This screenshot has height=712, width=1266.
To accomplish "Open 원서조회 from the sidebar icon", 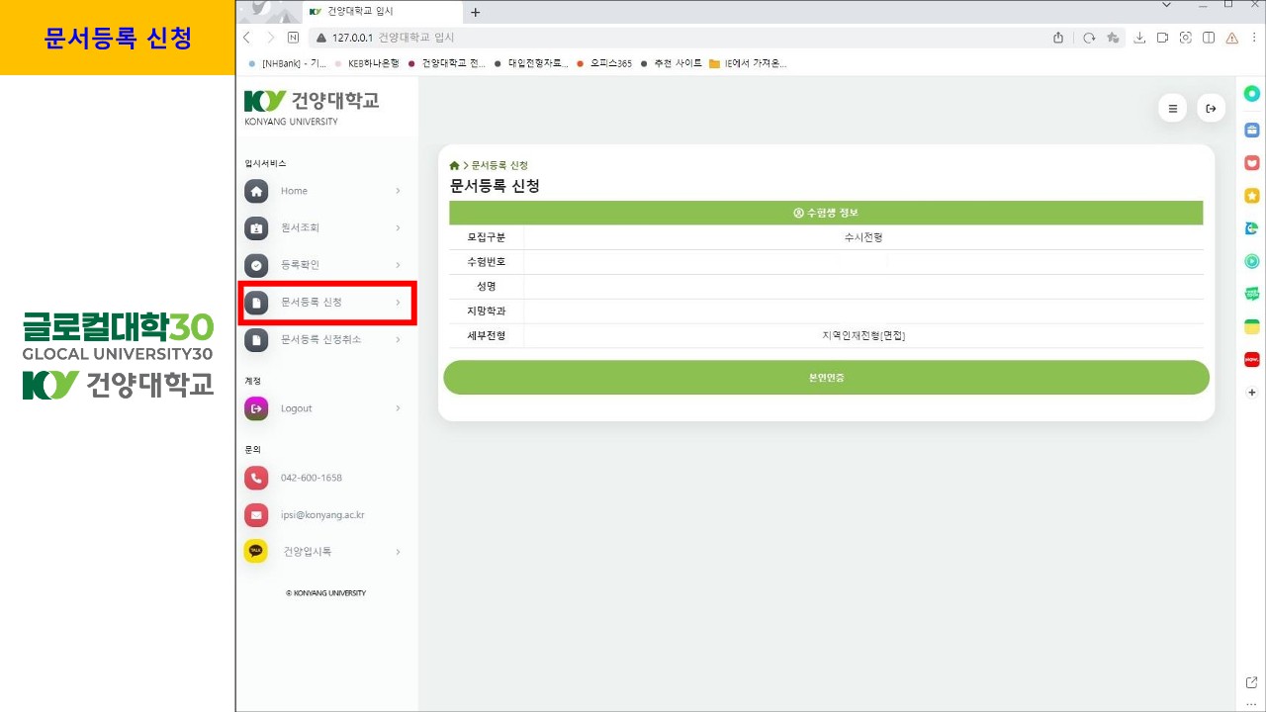I will (x=256, y=228).
